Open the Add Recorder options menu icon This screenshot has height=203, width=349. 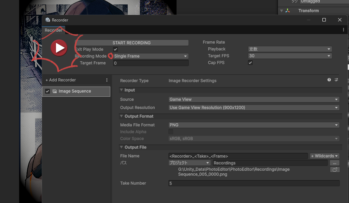107,80
